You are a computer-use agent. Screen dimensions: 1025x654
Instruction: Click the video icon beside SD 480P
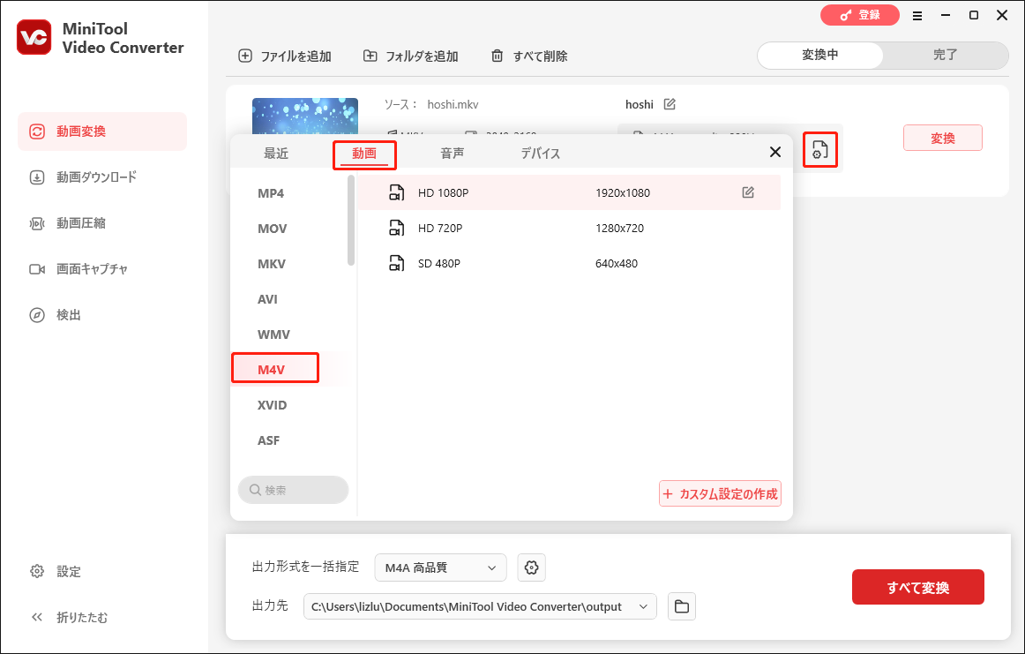(x=396, y=264)
